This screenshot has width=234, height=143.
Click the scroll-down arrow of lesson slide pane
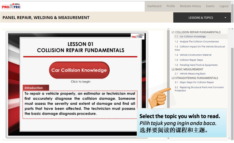pos(168,138)
